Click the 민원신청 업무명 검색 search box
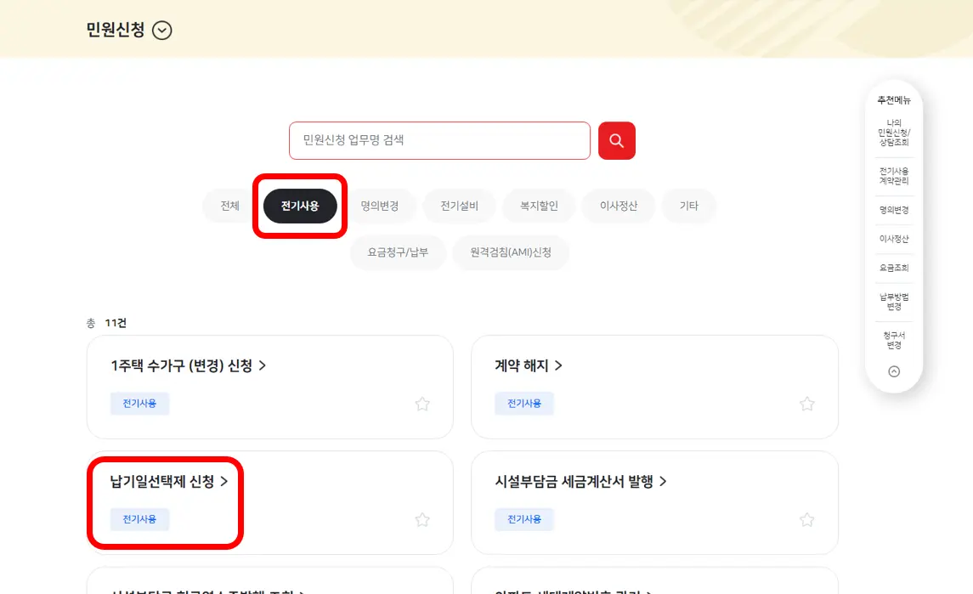Screen dimensions: 973x594 pos(439,140)
